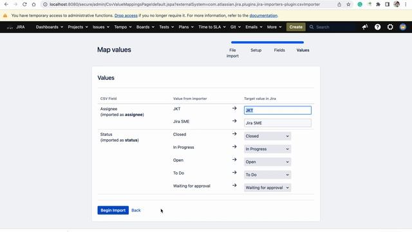The height and width of the screenshot is (232, 412).
Task: Open the Jira help menu
Action: click(378, 27)
